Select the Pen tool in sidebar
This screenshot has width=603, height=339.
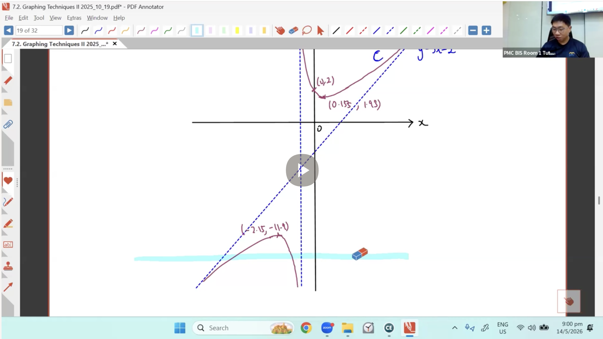coord(8,202)
